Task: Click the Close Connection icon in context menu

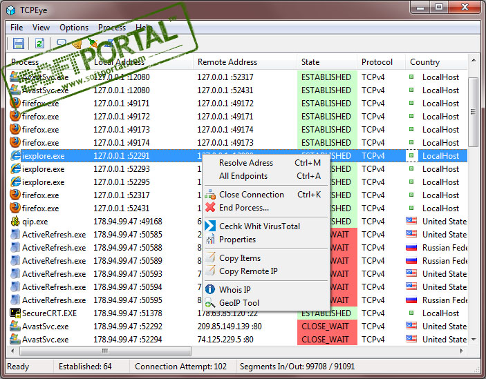Action: tap(210, 195)
